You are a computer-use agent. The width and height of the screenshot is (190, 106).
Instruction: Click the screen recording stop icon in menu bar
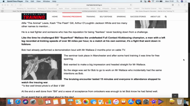[141, 1]
